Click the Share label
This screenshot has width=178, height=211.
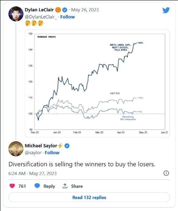click(77, 186)
